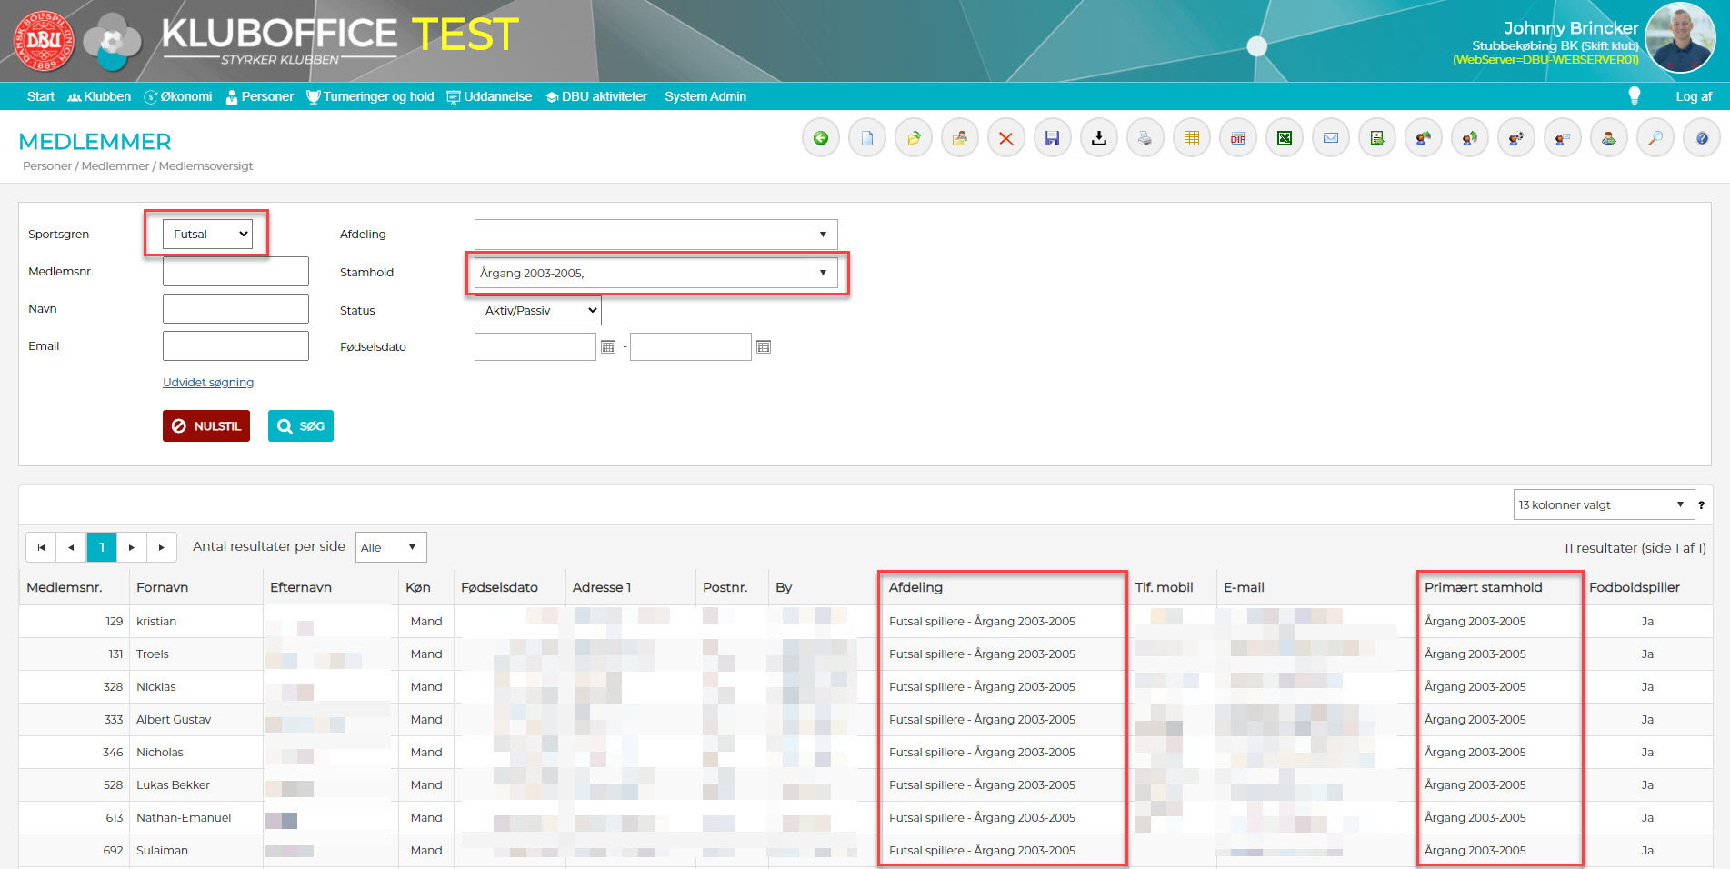1730x869 pixels.
Task: Go to last page of results
Action: pyautogui.click(x=162, y=547)
